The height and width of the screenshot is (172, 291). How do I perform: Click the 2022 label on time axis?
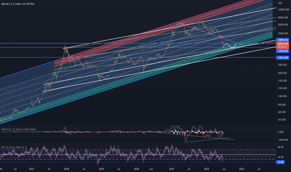tap(207, 169)
